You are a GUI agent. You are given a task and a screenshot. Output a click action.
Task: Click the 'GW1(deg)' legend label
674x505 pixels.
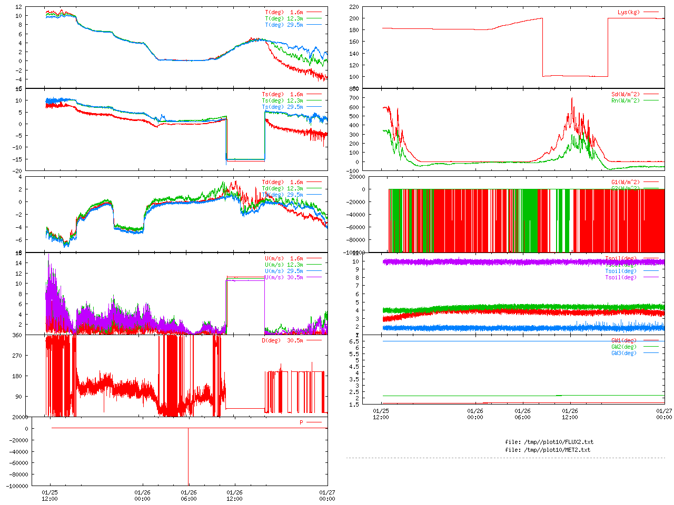point(624,340)
